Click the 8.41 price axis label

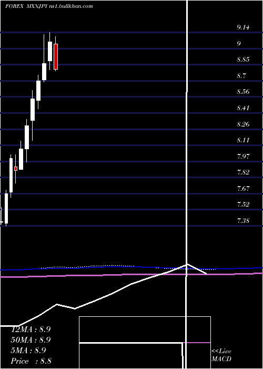tap(243, 108)
